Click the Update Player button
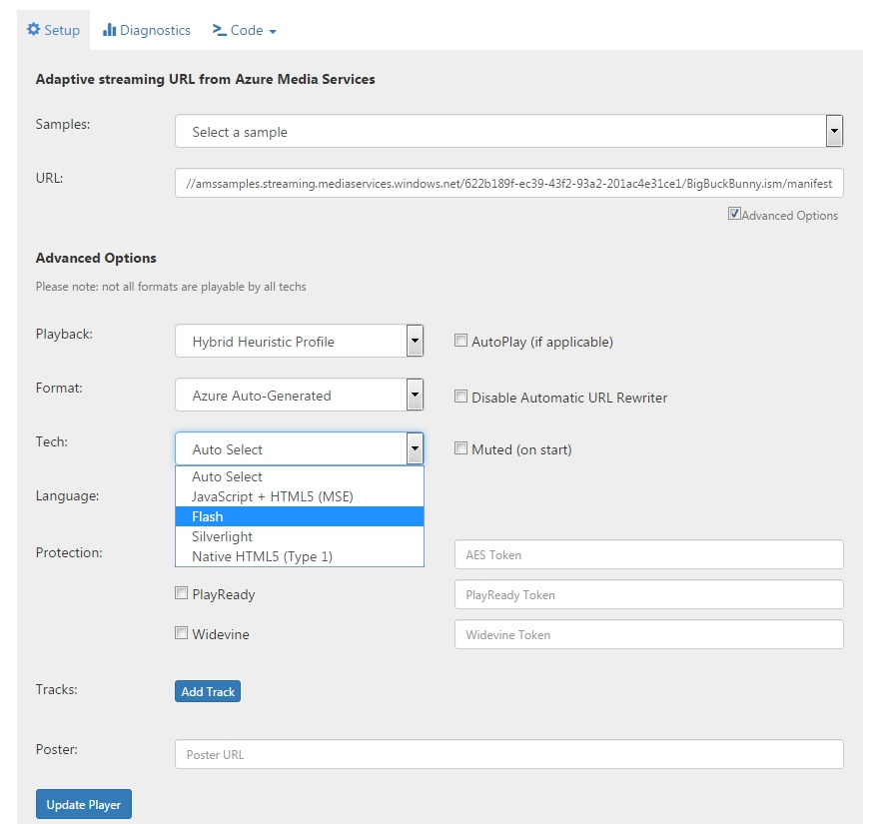Viewport: 889px width, 824px height. coord(83,803)
